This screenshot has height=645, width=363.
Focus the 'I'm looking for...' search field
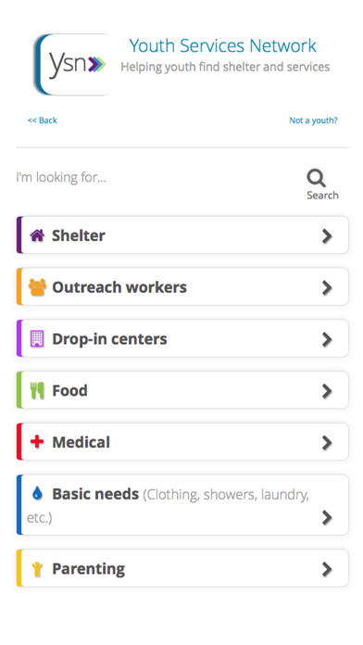point(156,178)
